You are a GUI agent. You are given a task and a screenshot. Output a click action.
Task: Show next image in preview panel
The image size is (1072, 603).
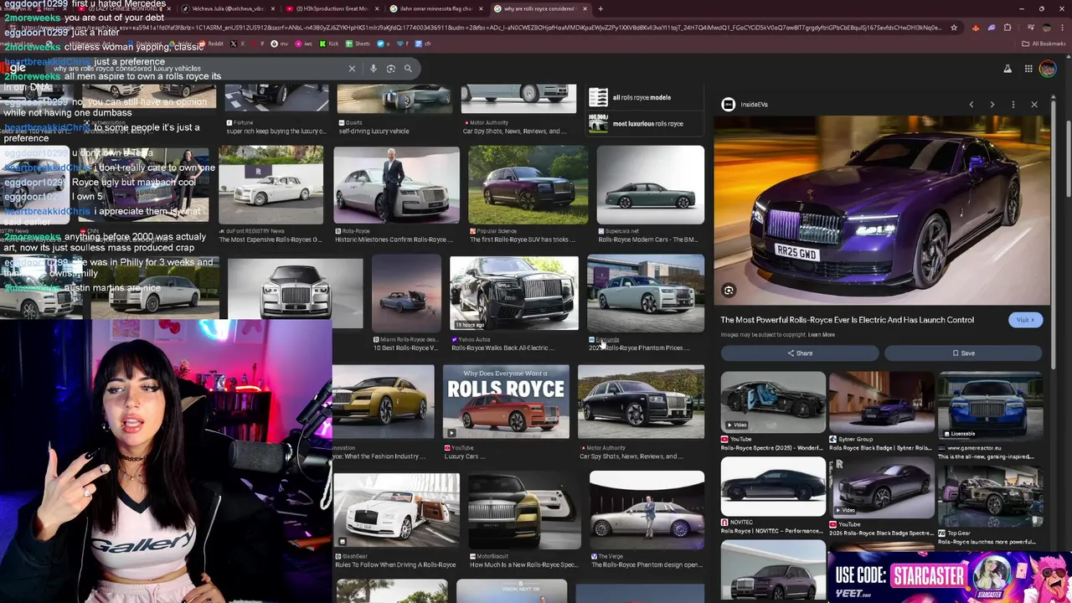(x=992, y=105)
